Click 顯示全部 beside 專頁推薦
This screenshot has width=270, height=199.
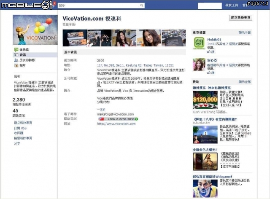pos(245,32)
